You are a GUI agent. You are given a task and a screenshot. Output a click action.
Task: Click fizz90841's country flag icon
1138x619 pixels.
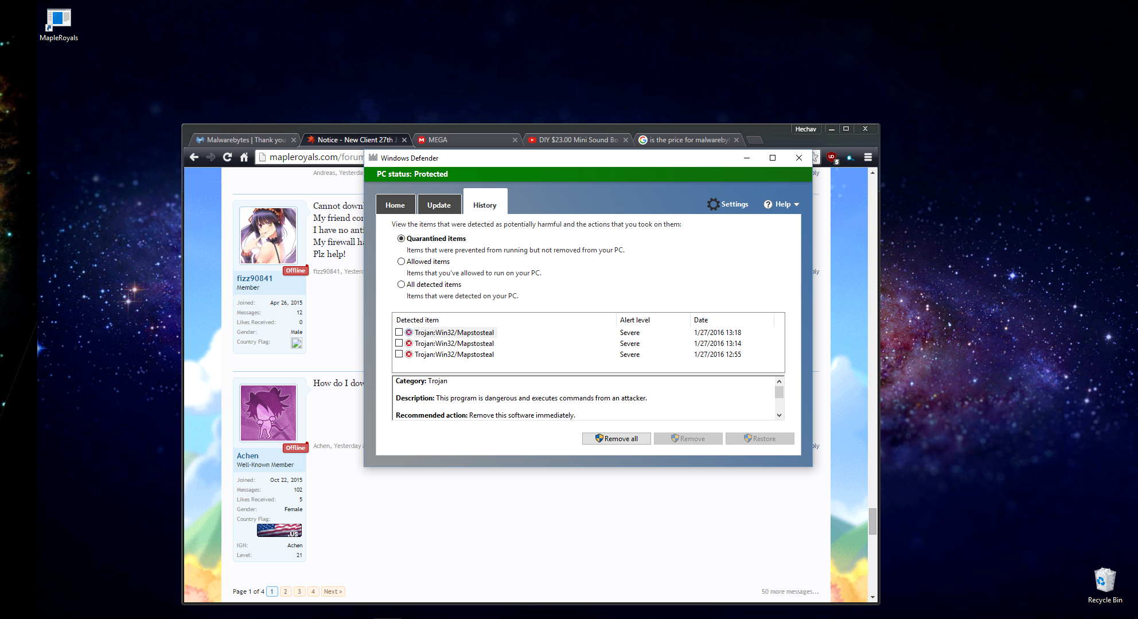click(297, 343)
